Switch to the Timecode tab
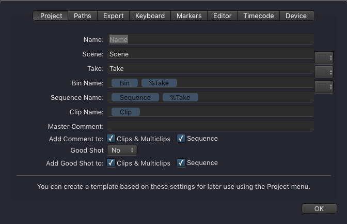The image size is (347, 224). [x=259, y=16]
